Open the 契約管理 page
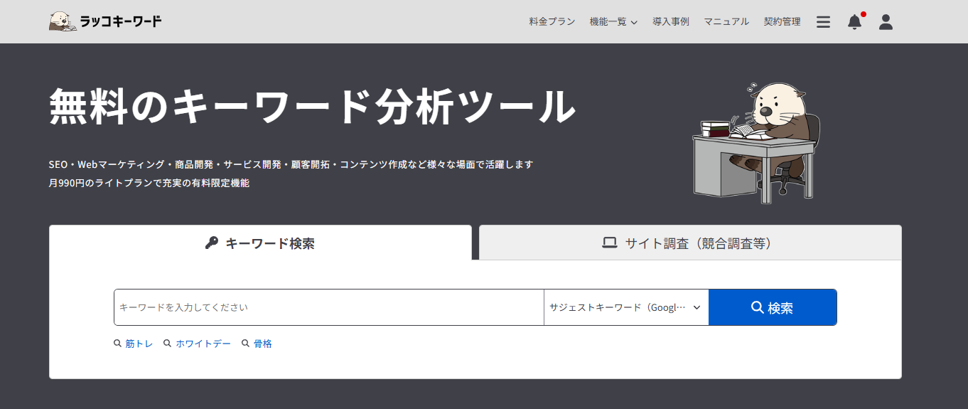 tap(782, 22)
